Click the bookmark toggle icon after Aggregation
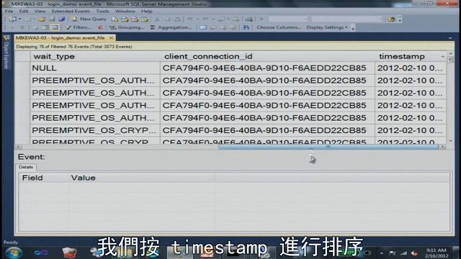Viewport: 461px width, 259px height. [x=203, y=27]
